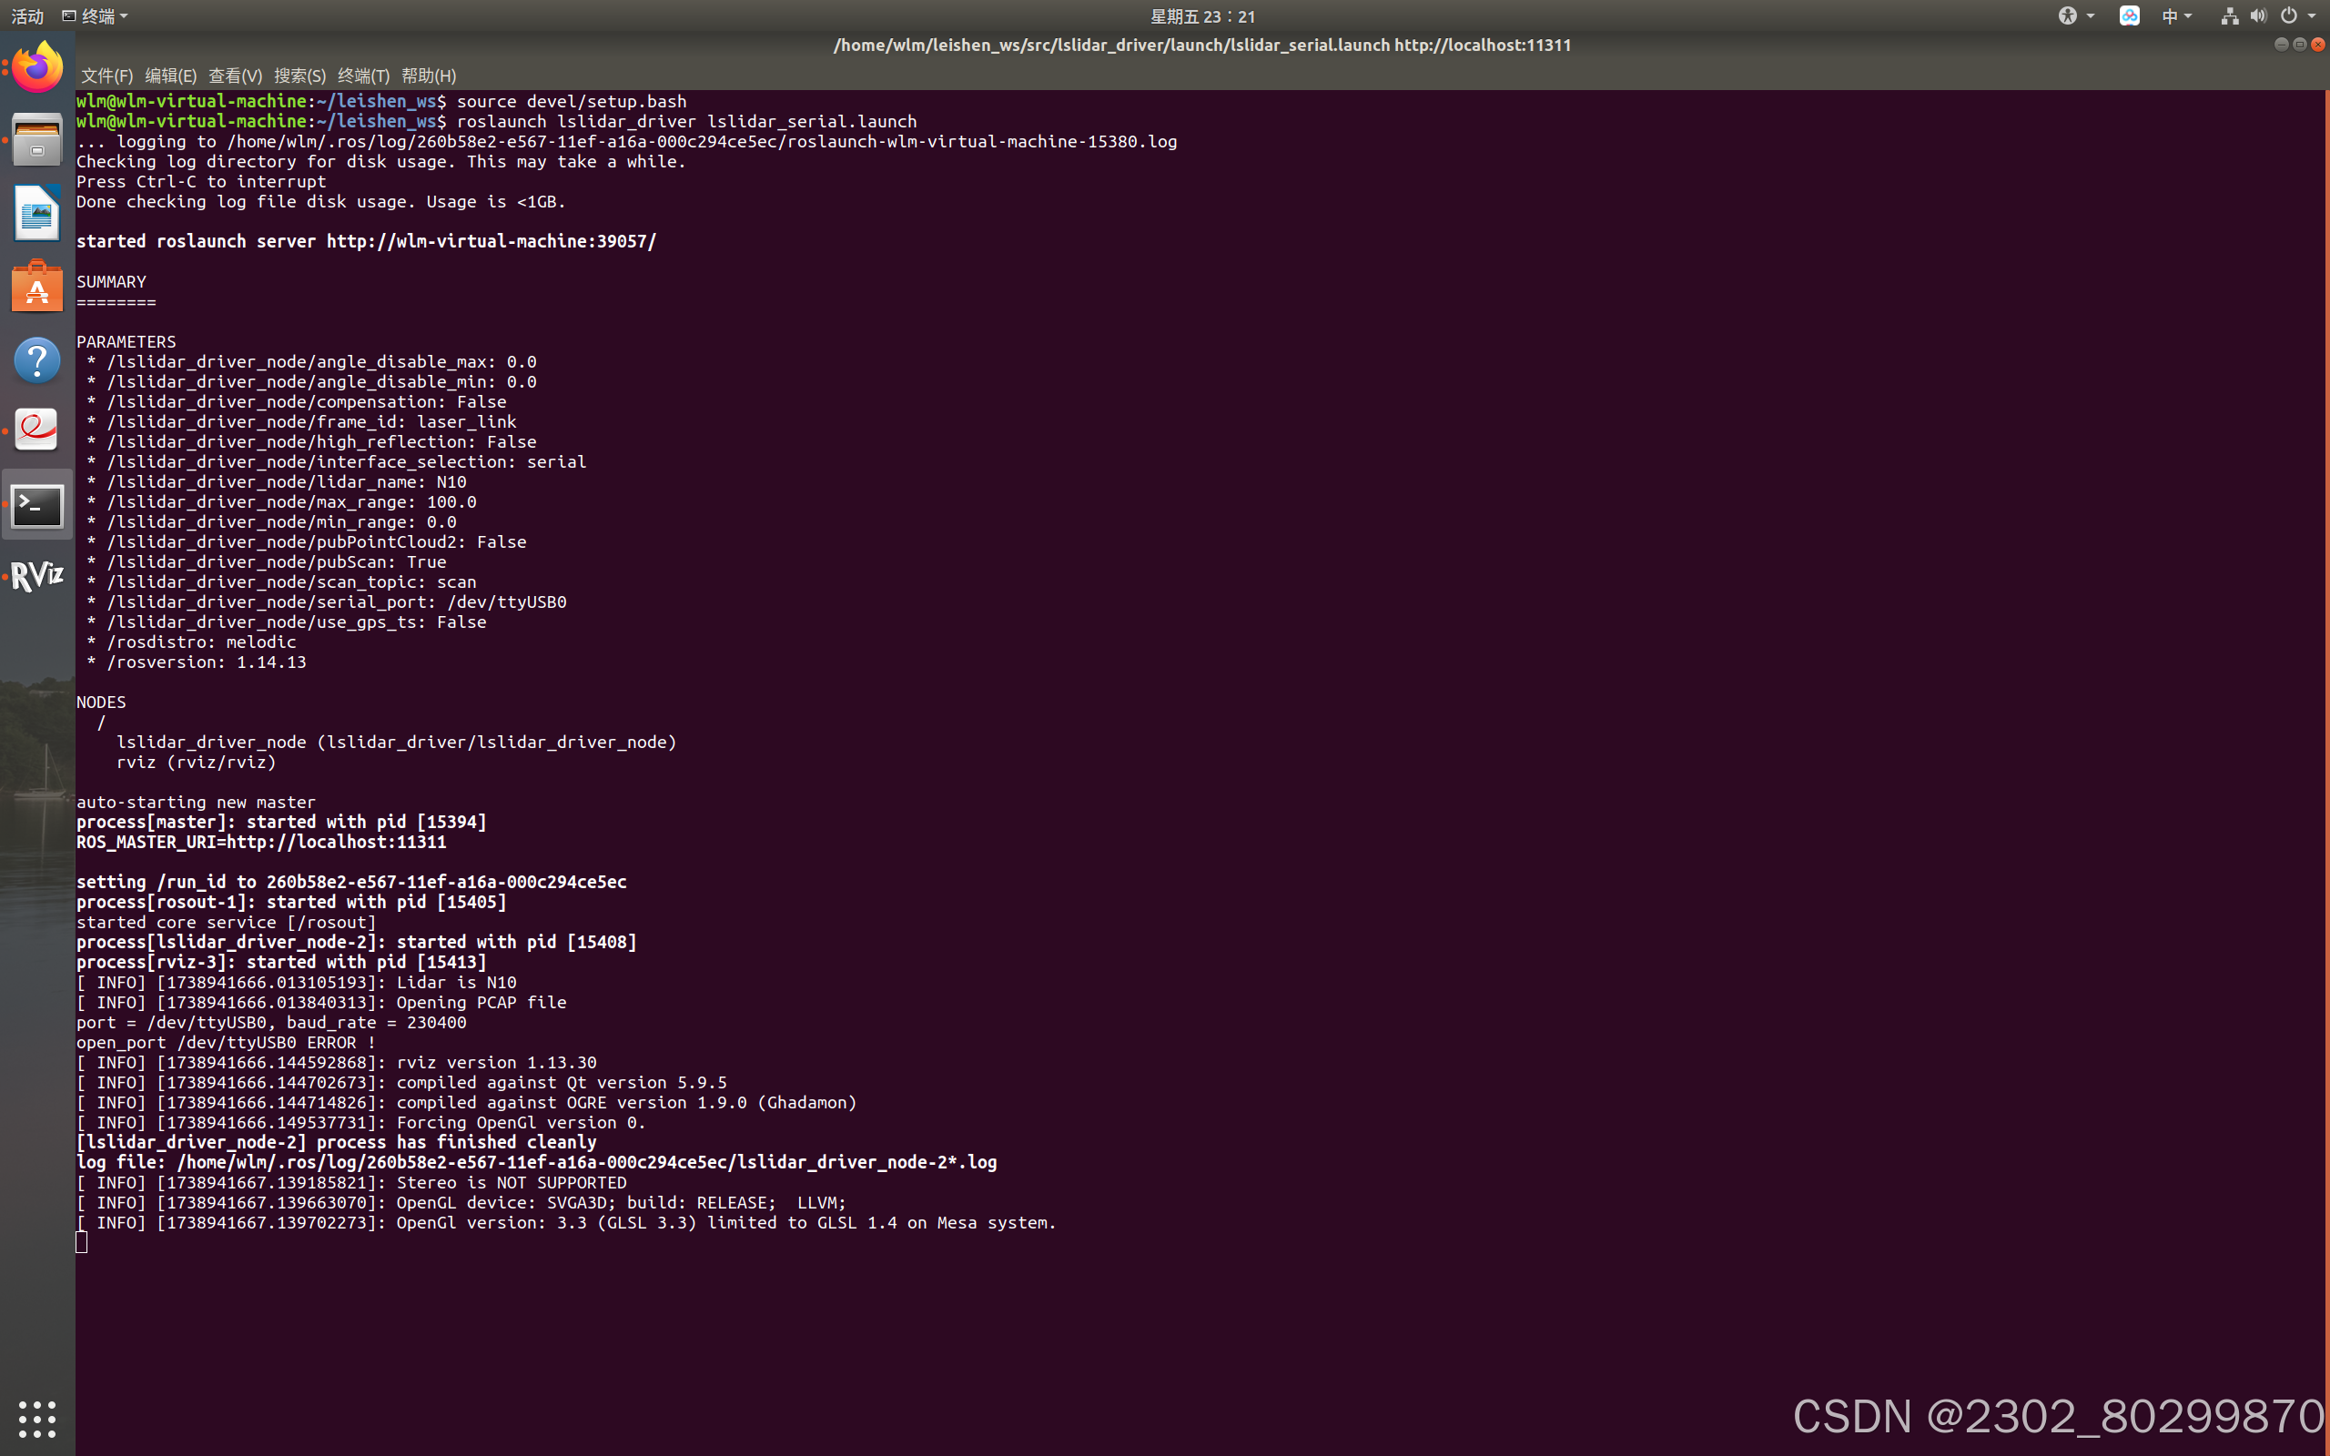The image size is (2330, 1456).
Task: Show Applications grid button
Action: tap(36, 1419)
